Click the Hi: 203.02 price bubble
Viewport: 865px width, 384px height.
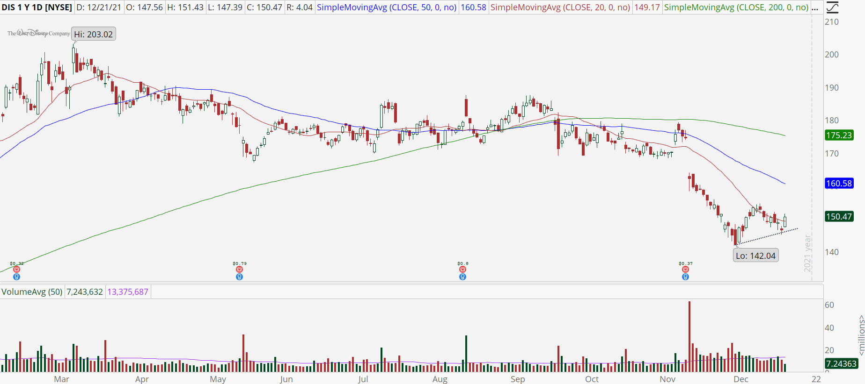tap(94, 34)
